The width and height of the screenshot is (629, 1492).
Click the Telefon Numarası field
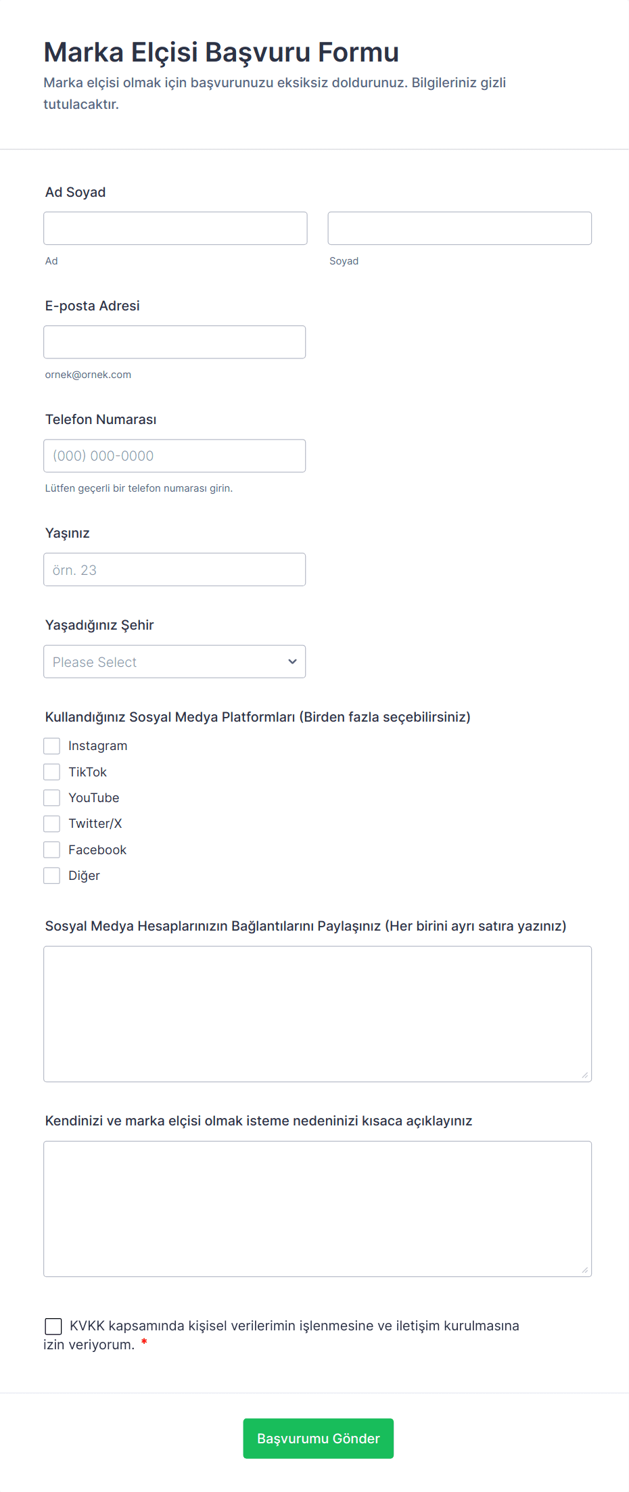coord(174,456)
